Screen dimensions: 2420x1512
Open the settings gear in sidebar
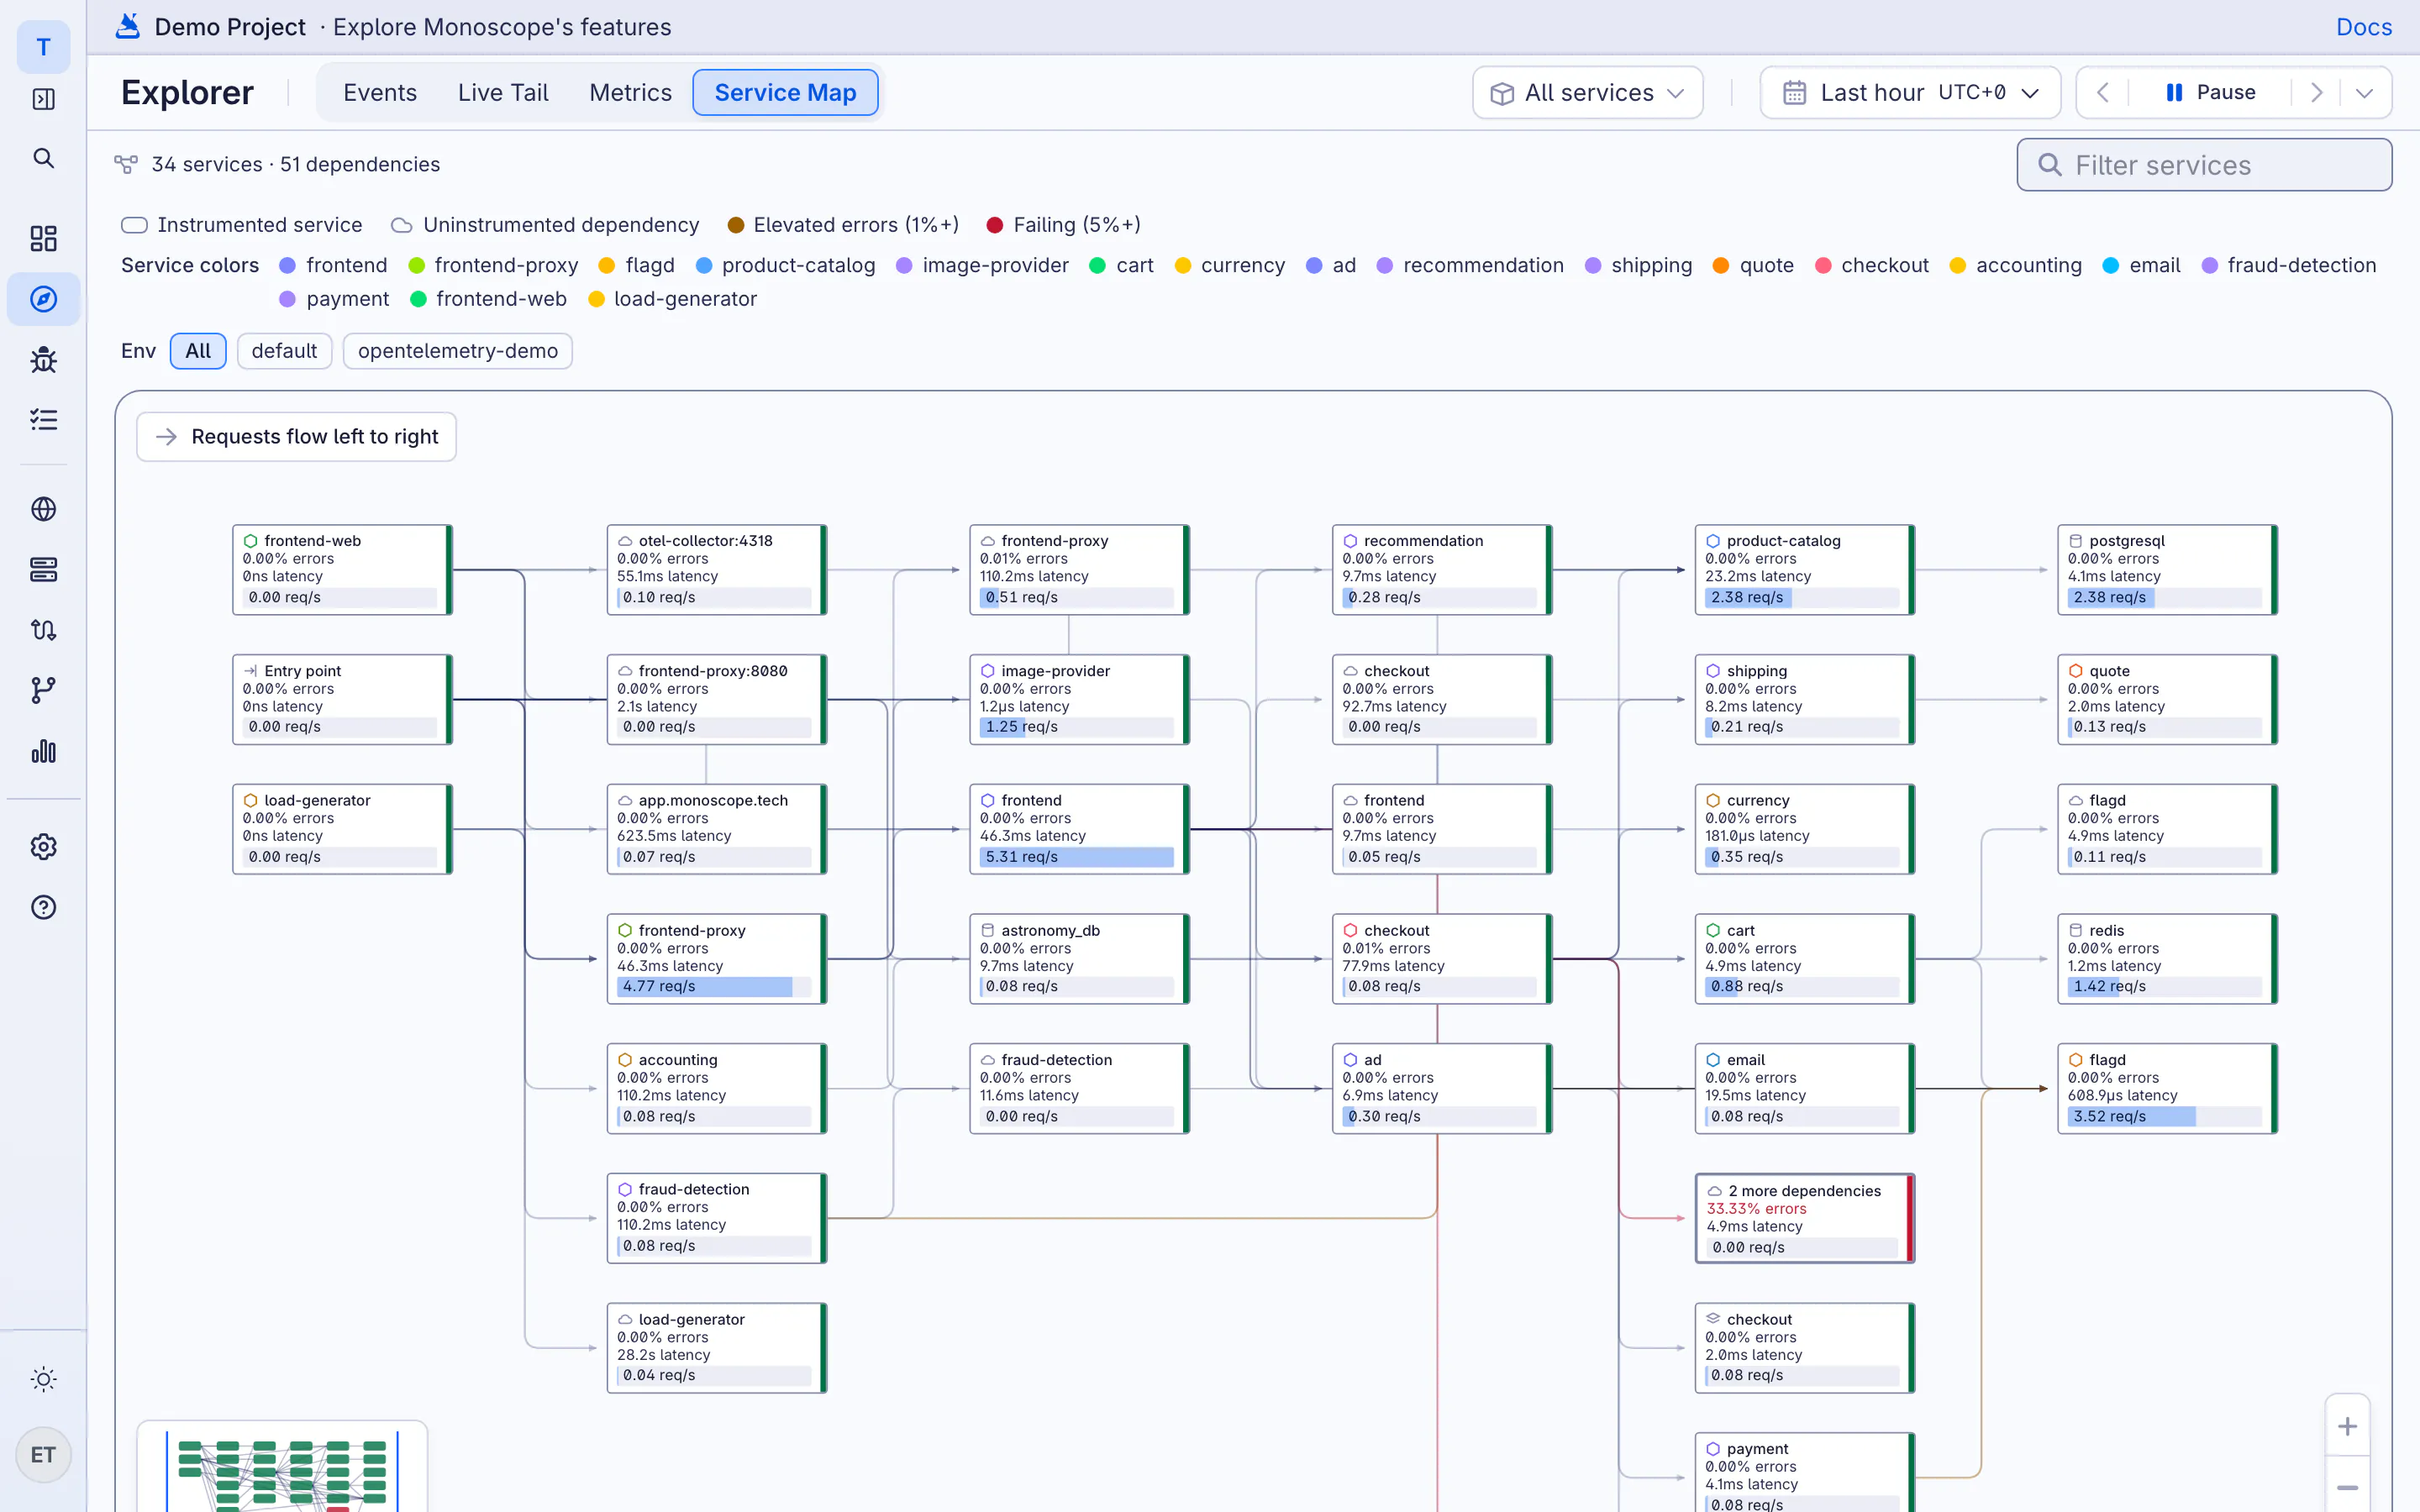[43, 847]
